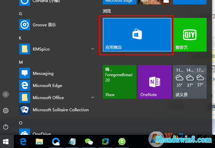Screen dimensions: 215x148
Task: Click the Groove 音乐 app icon
Action: (25, 25)
